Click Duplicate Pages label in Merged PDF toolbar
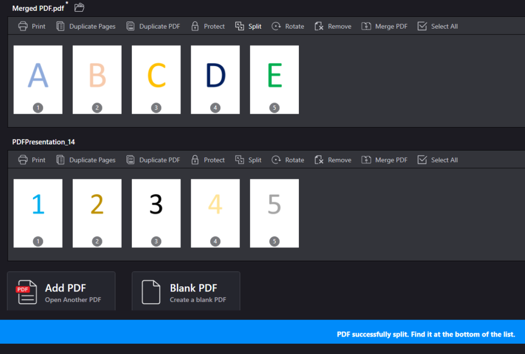 [x=92, y=27]
